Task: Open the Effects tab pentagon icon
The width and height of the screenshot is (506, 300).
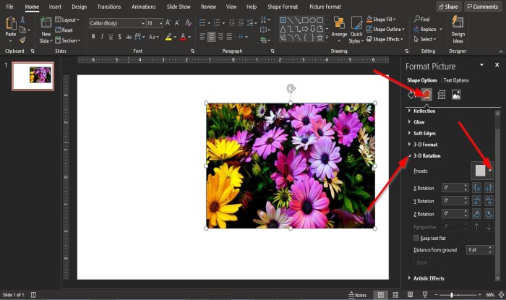Action: 426,94
